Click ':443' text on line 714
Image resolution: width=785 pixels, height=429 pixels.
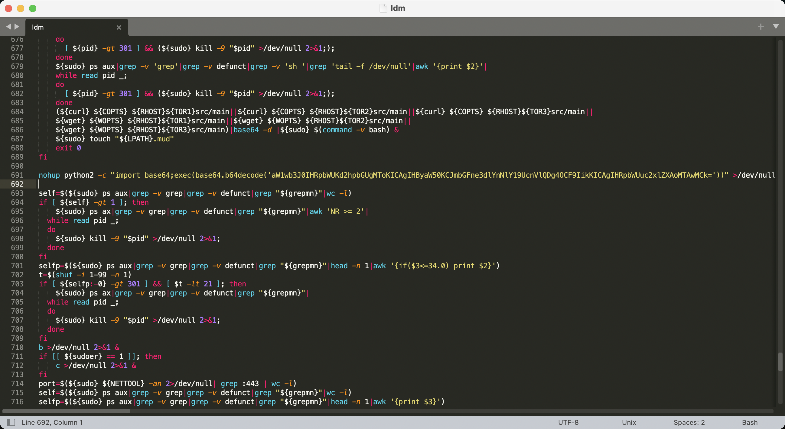[250, 384]
